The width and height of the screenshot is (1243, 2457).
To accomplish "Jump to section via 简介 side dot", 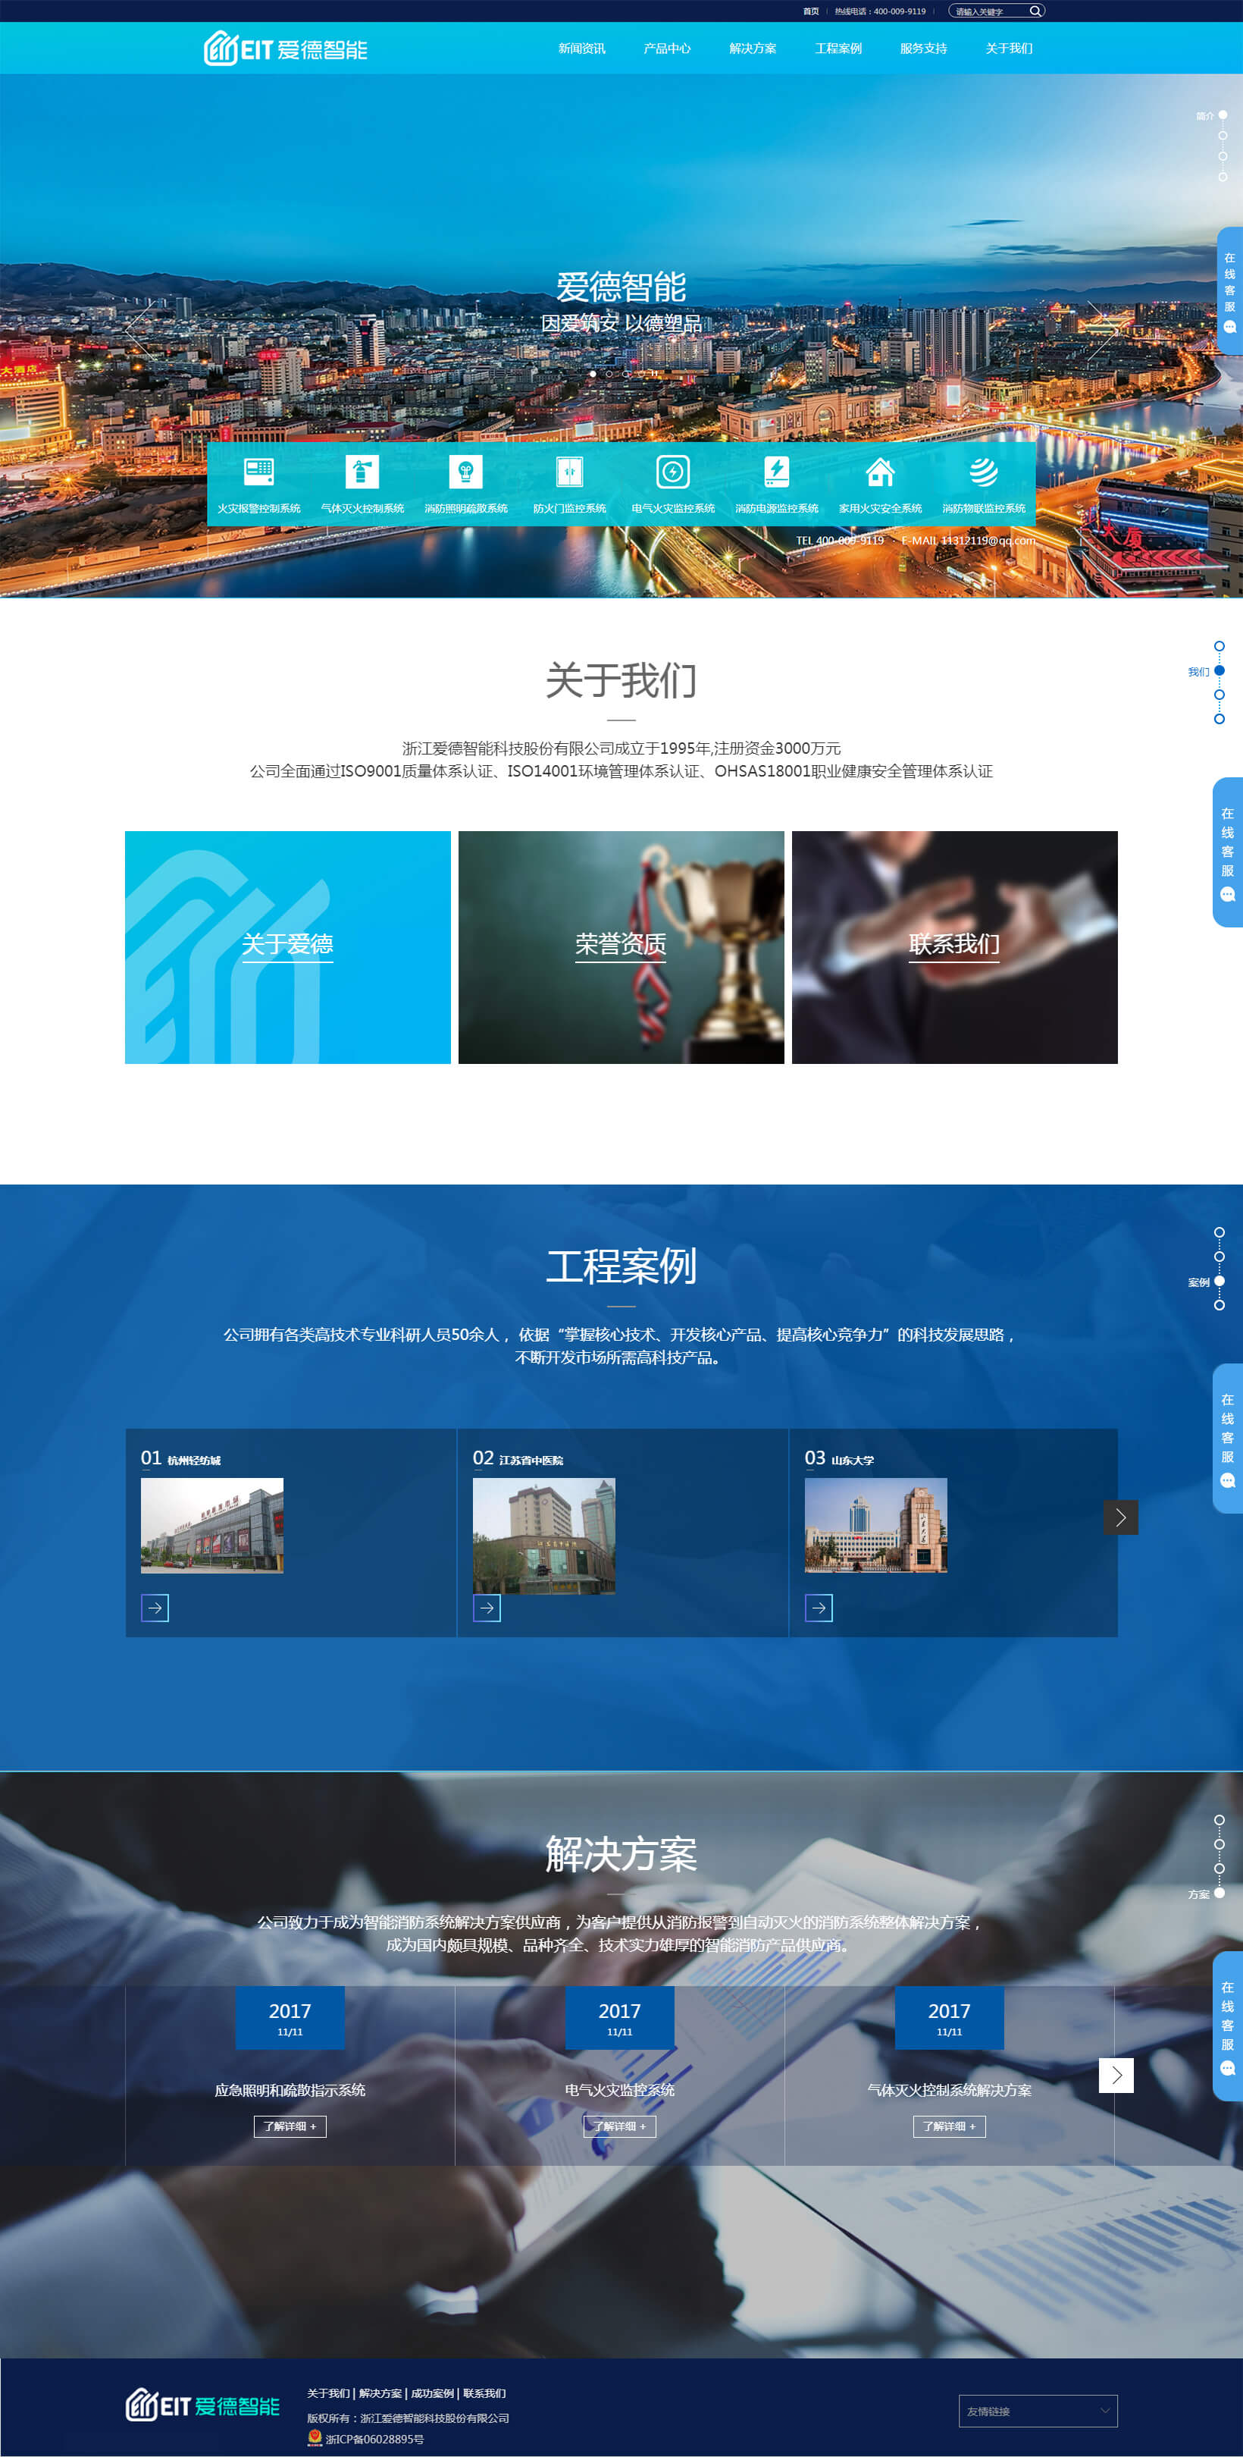I will (1222, 115).
